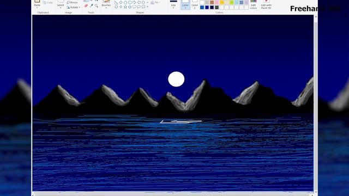This screenshot has height=196, width=349.
Task: Select the Eraser tool
Action: click(86, 6)
